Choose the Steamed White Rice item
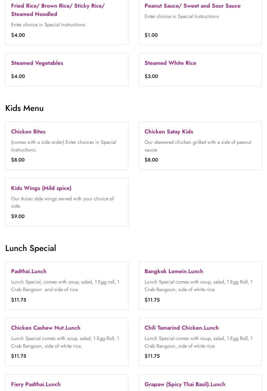The image size is (267, 391). [170, 63]
